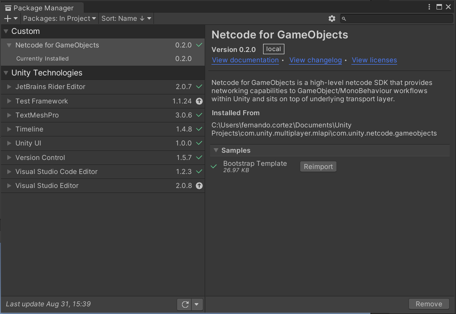Select the Visual Studio Code Editor package
The image size is (456, 314).
(103, 172)
